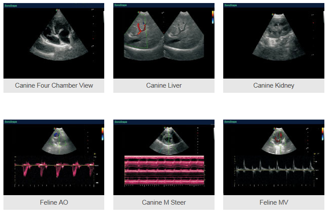Click the color scale bar in Feline MV image
Image resolution: width=330 pixels, height=215 pixels.
click(322, 133)
